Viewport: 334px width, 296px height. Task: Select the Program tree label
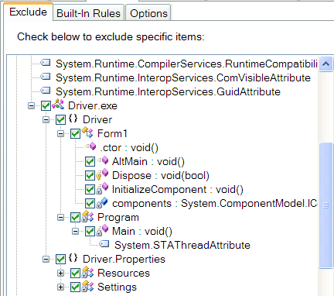point(118,217)
